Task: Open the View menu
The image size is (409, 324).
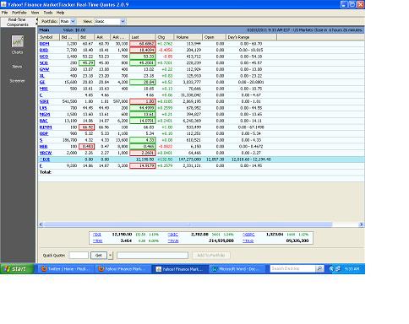Action: click(35, 13)
